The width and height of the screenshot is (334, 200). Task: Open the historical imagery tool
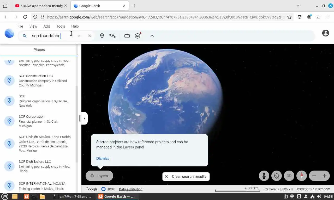click(x=138, y=36)
